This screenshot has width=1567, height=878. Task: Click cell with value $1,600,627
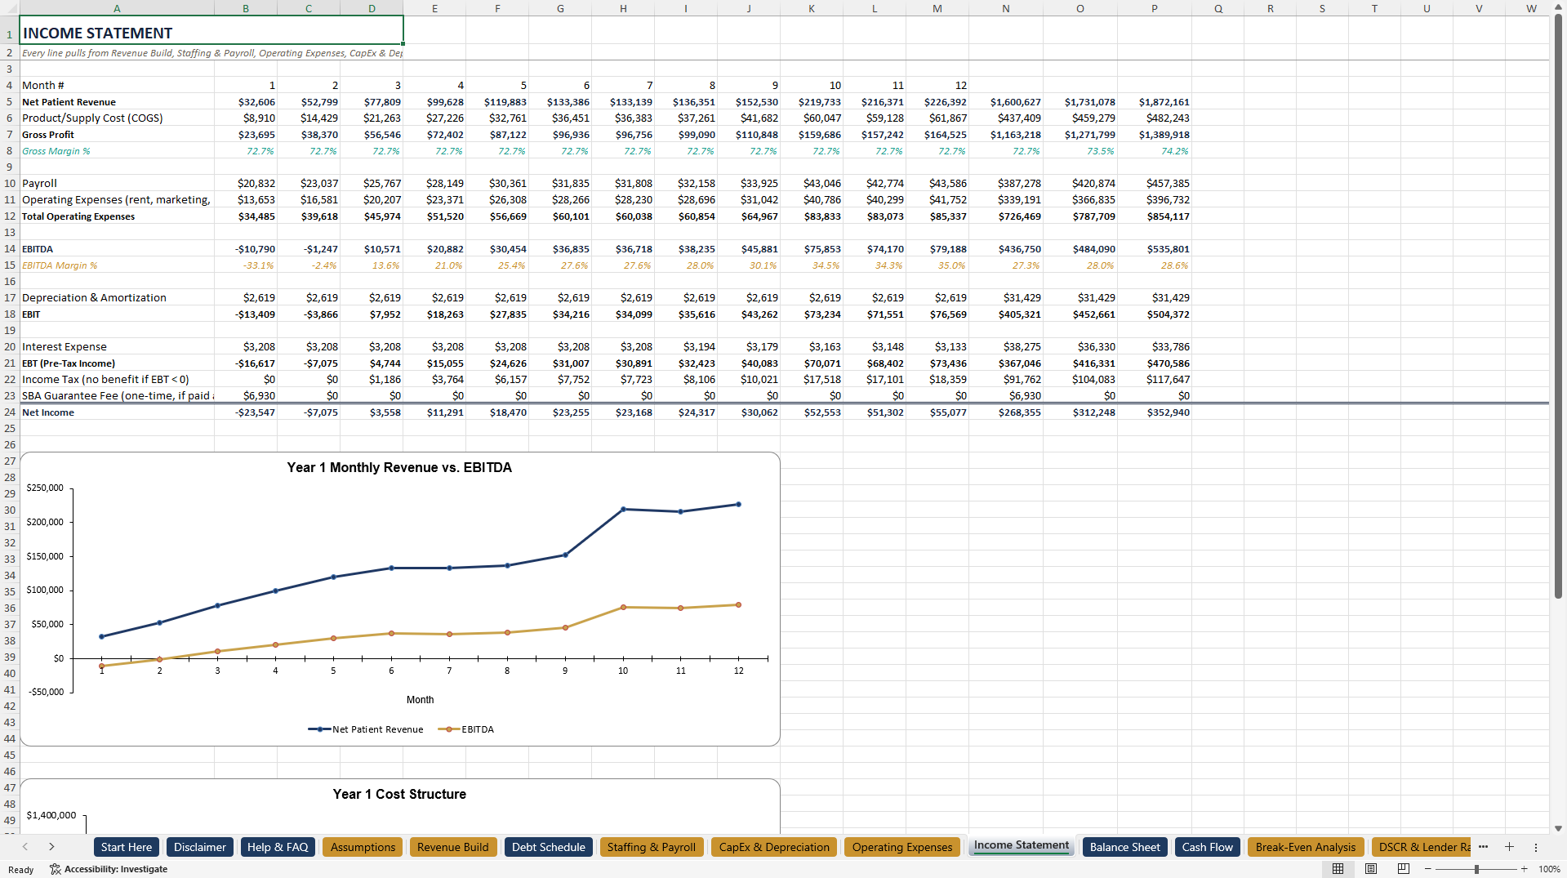tap(1005, 101)
